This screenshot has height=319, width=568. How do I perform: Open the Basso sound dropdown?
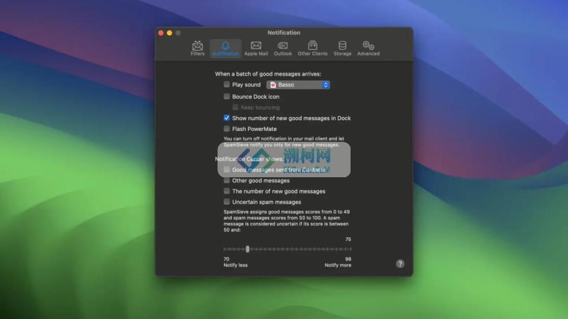[298, 85]
